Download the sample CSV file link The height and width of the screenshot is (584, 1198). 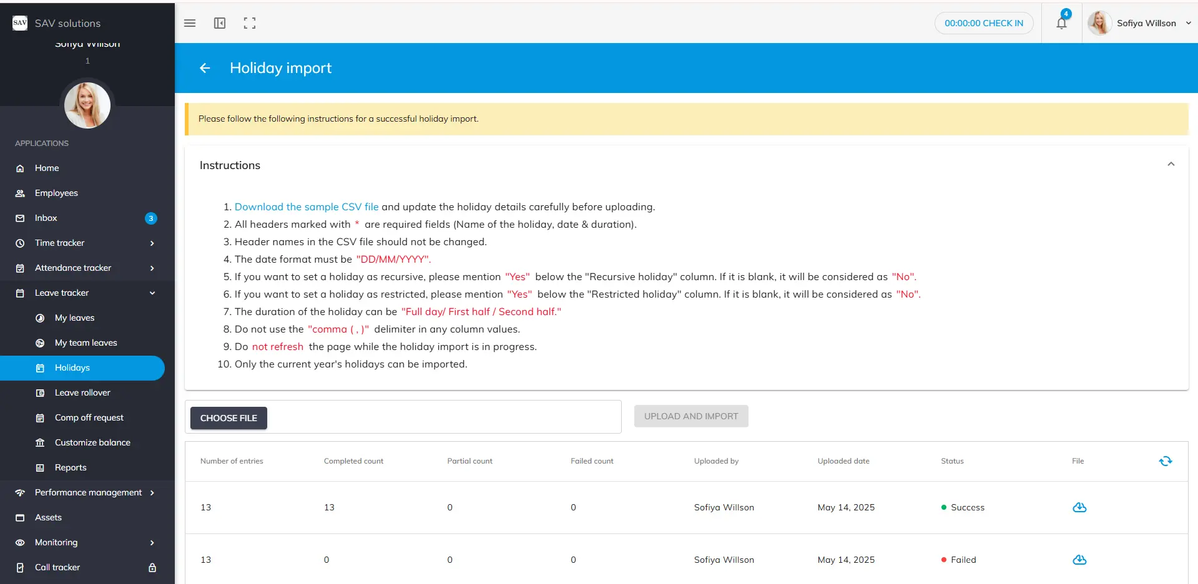tap(306, 207)
